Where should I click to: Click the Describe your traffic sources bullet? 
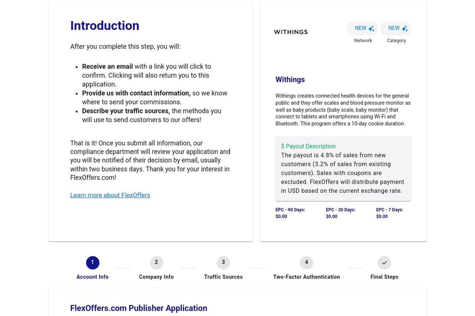(152, 115)
